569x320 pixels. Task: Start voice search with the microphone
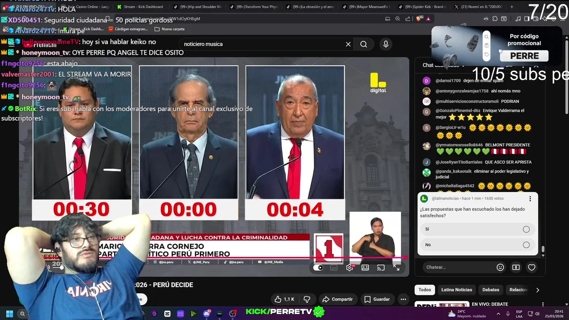click(386, 44)
